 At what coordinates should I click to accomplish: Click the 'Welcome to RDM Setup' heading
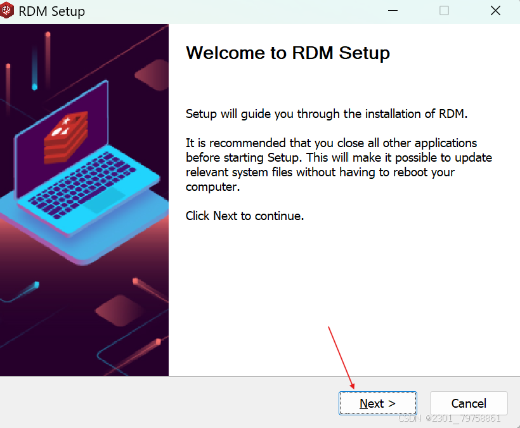tap(287, 53)
